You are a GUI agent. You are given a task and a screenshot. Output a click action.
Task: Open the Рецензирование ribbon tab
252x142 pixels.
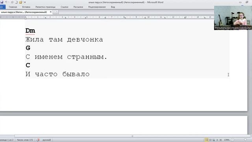point(97,7)
